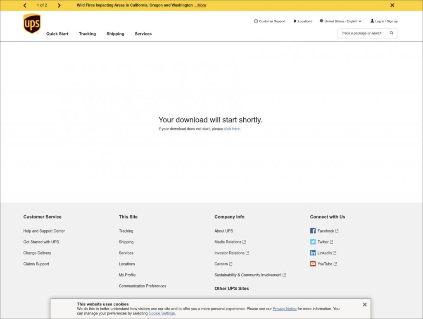Open Investor Relations footer link
Screen dimensions: 423x319
coord(229,253)
